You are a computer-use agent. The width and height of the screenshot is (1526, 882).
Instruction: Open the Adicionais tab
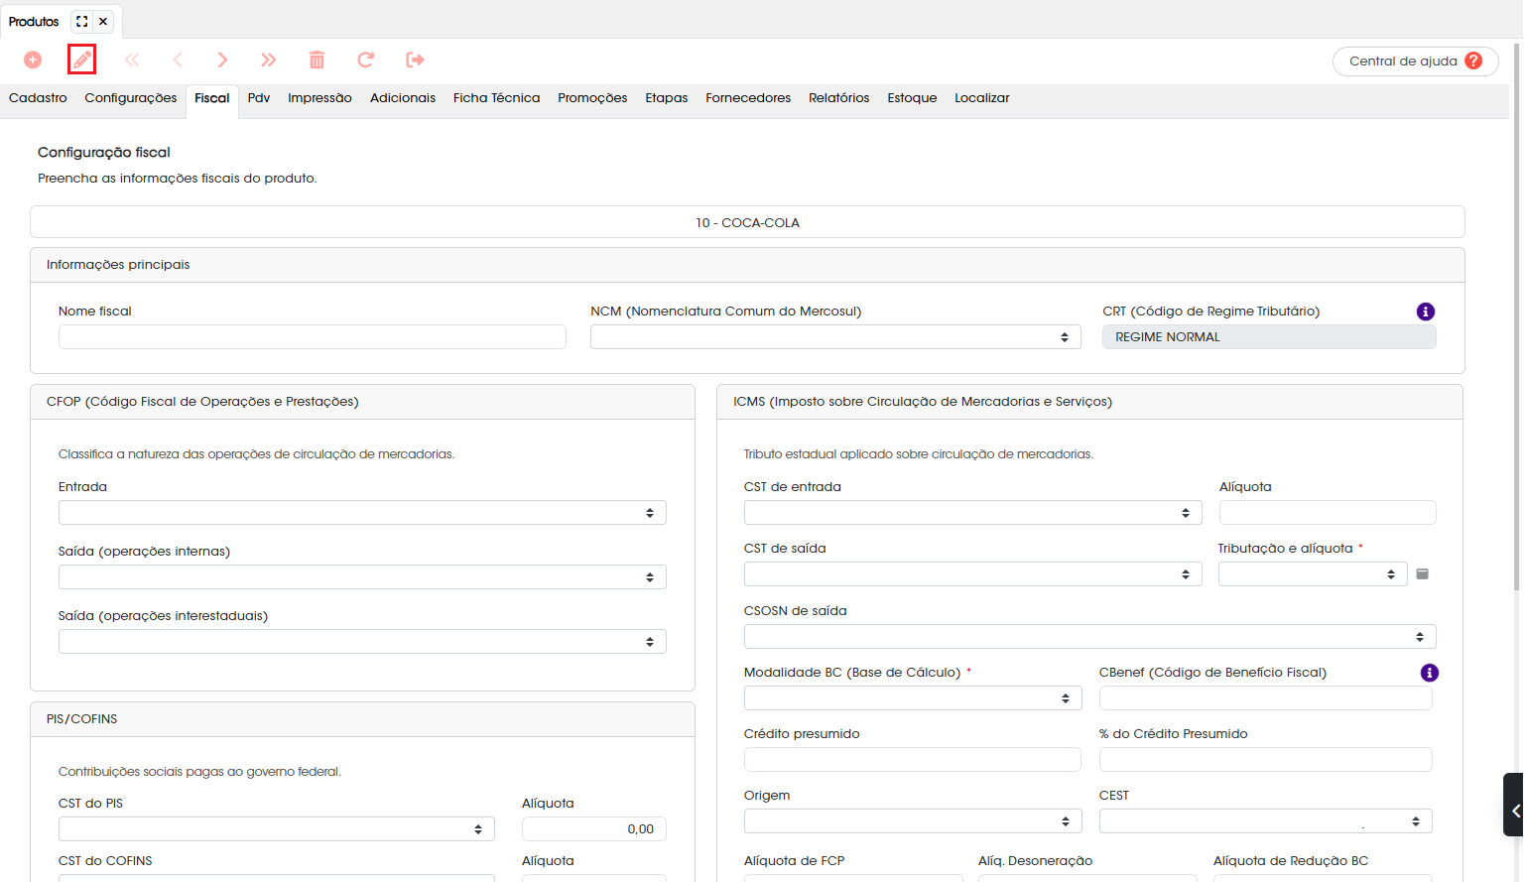[403, 98]
